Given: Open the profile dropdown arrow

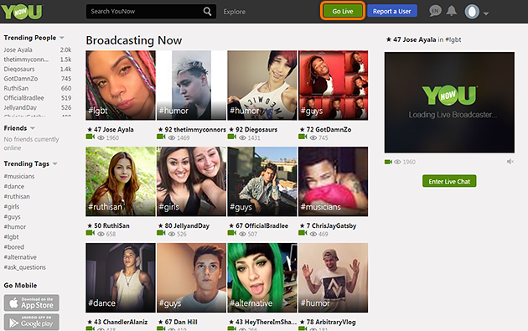Looking at the screenshot, I should point(485,13).
